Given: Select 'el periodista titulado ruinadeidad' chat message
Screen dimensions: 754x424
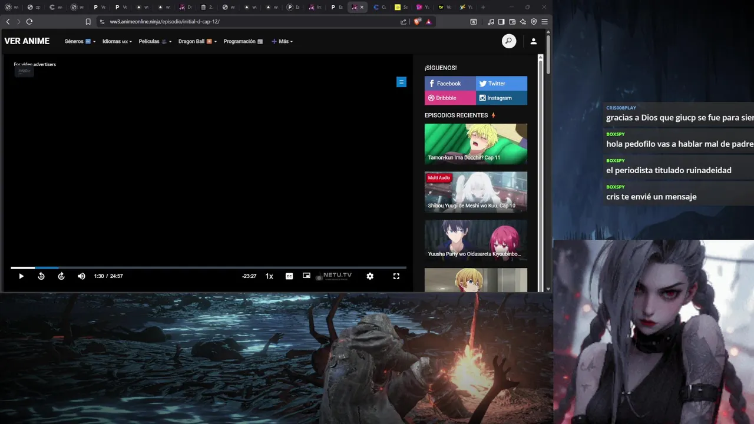Looking at the screenshot, I should click(x=669, y=170).
